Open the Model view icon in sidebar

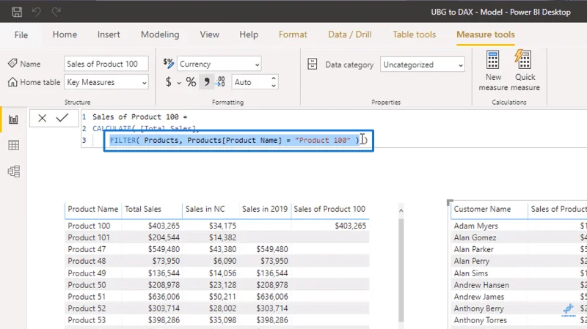[13, 171]
